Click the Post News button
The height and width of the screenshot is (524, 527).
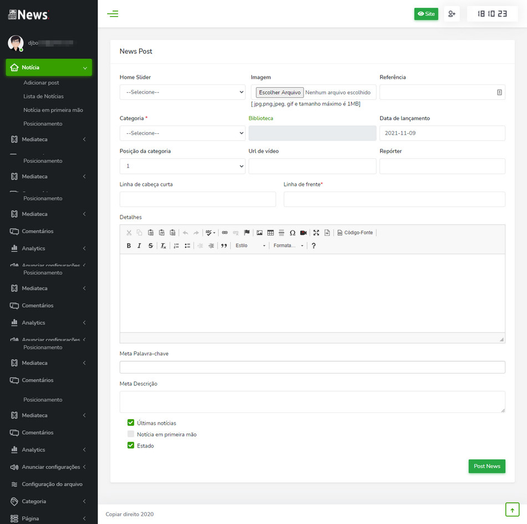click(x=487, y=466)
